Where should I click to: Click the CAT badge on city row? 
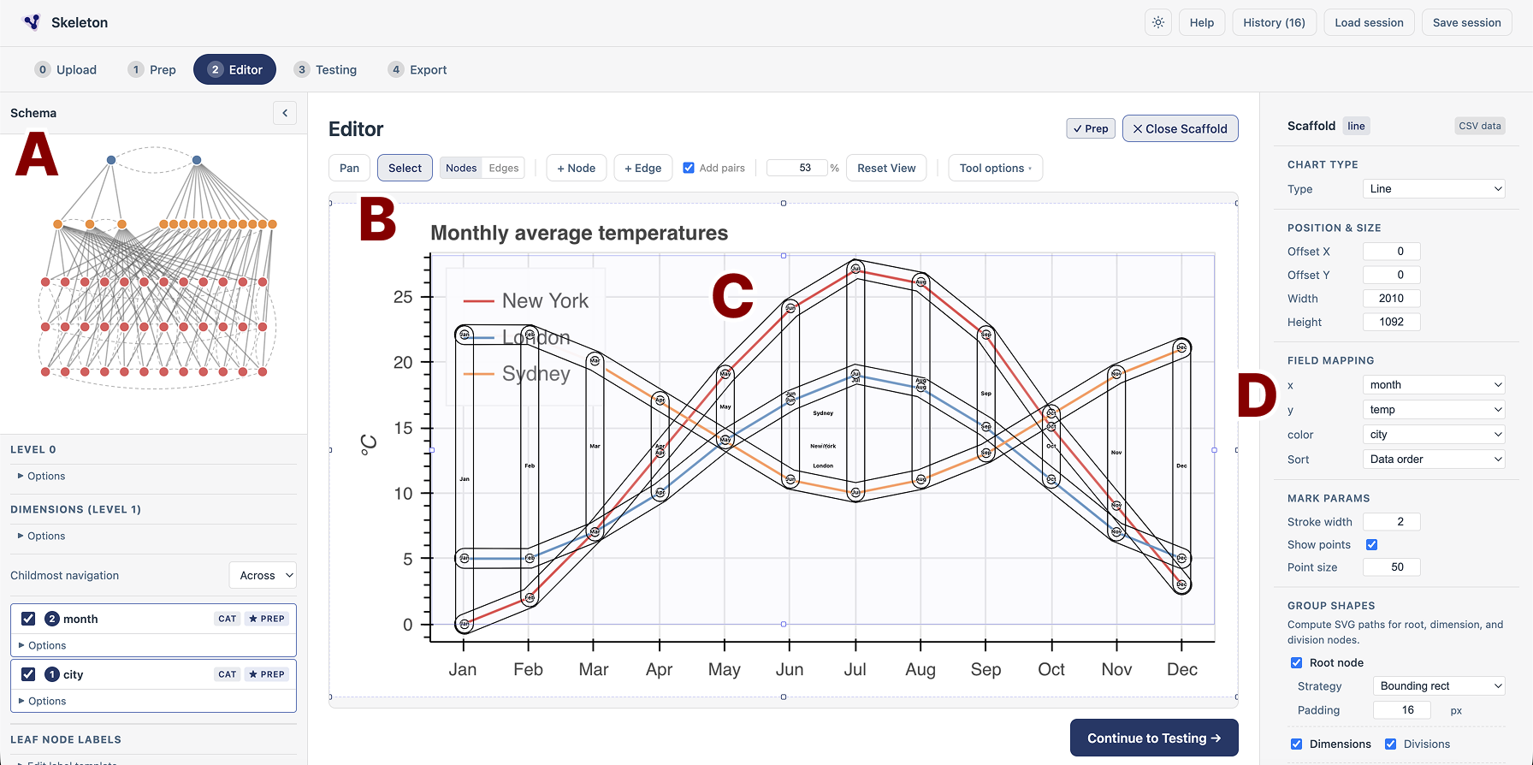pos(227,674)
